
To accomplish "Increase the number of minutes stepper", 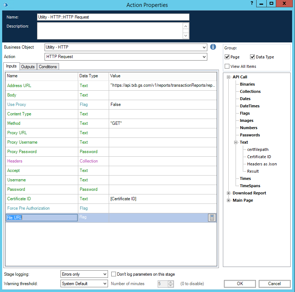I will [x=171, y=282].
